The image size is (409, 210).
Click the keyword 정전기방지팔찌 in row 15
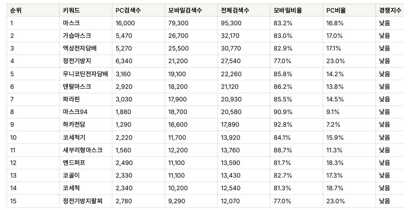point(82,201)
